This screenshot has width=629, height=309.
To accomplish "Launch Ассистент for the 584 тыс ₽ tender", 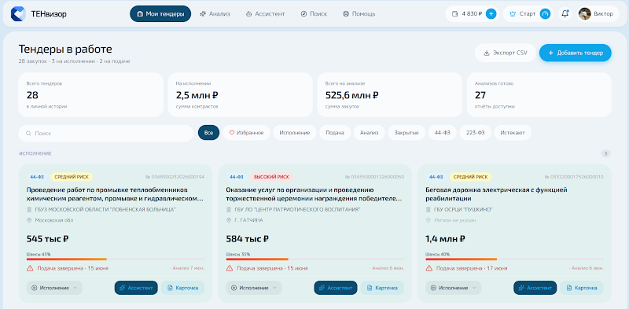I will coord(336,288).
